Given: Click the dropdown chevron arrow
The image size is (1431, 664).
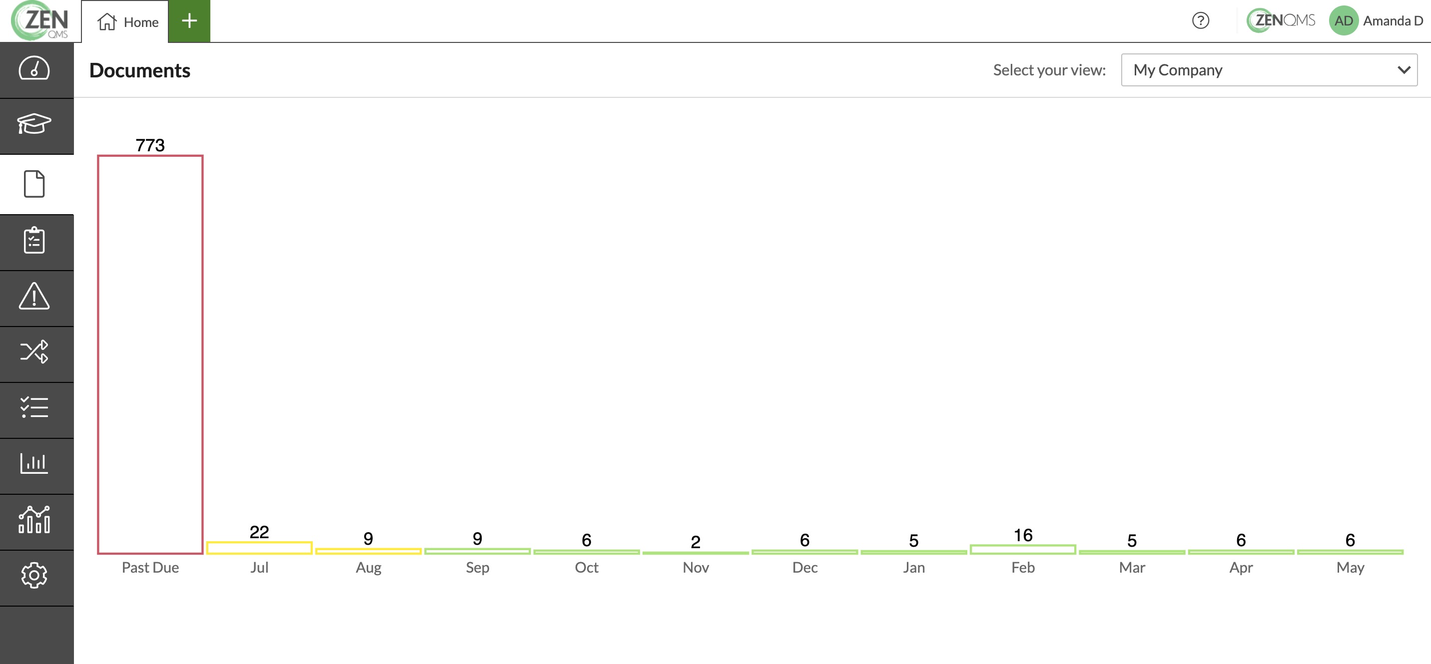Looking at the screenshot, I should [1404, 70].
